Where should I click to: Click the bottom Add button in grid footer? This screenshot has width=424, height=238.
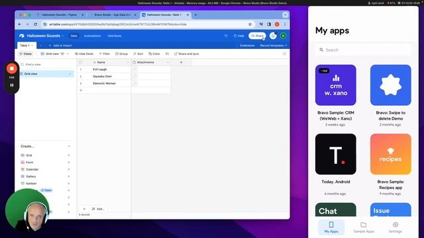[97, 209]
